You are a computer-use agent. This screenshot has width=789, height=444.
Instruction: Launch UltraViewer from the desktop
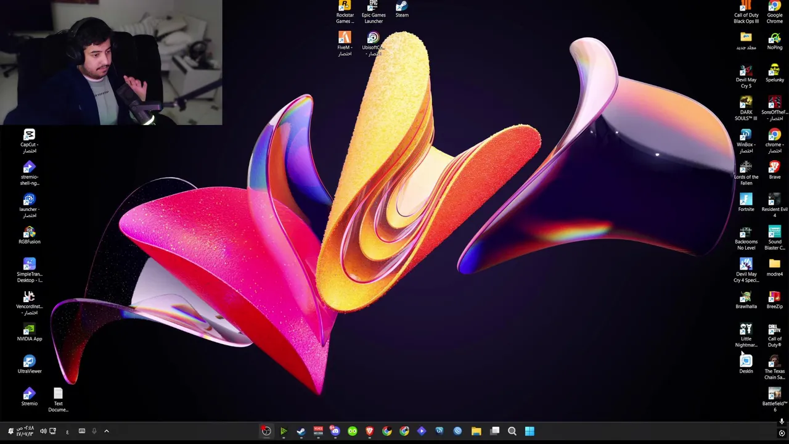click(x=29, y=364)
